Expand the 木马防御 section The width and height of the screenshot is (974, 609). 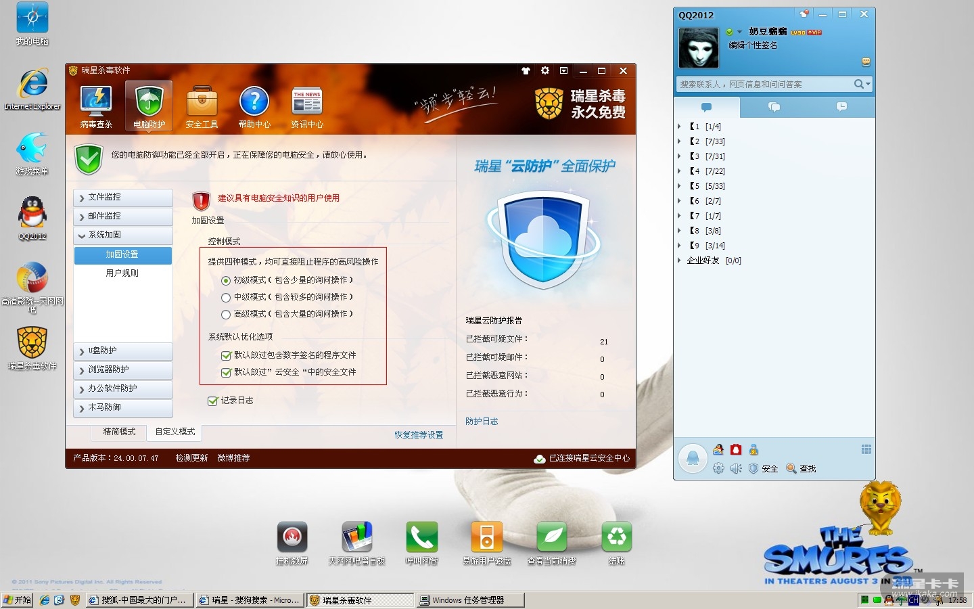[x=123, y=408]
